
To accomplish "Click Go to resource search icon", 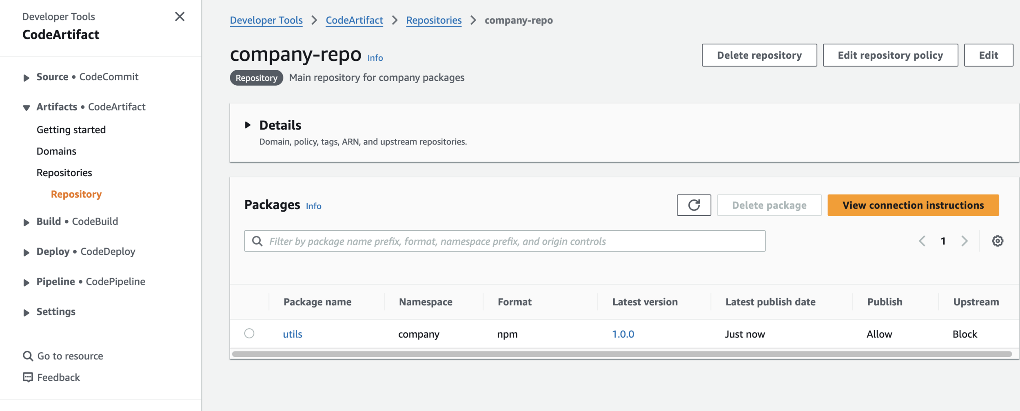I will [28, 356].
